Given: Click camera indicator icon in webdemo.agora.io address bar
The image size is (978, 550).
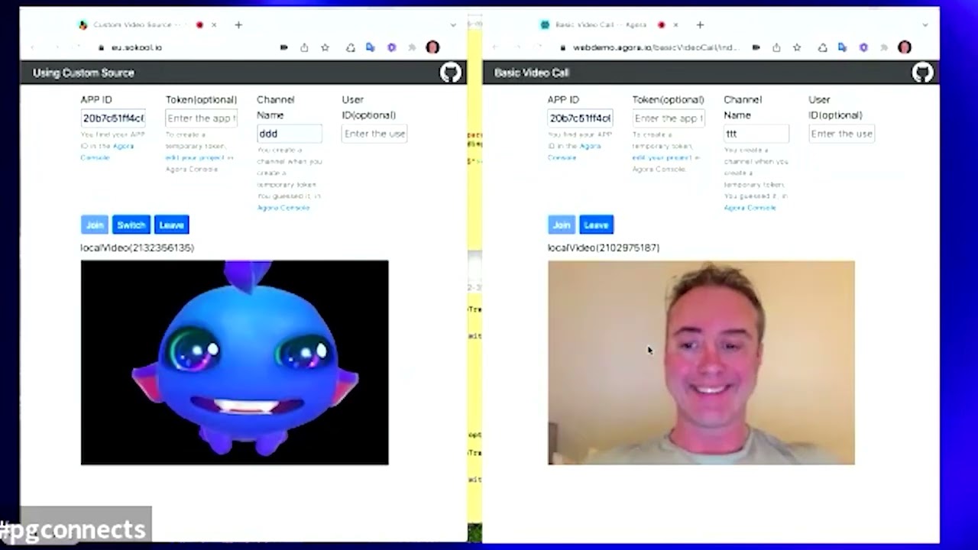Looking at the screenshot, I should pos(756,47).
